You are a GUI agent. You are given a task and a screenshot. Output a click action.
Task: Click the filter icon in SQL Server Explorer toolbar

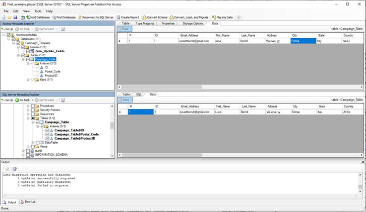[63, 100]
